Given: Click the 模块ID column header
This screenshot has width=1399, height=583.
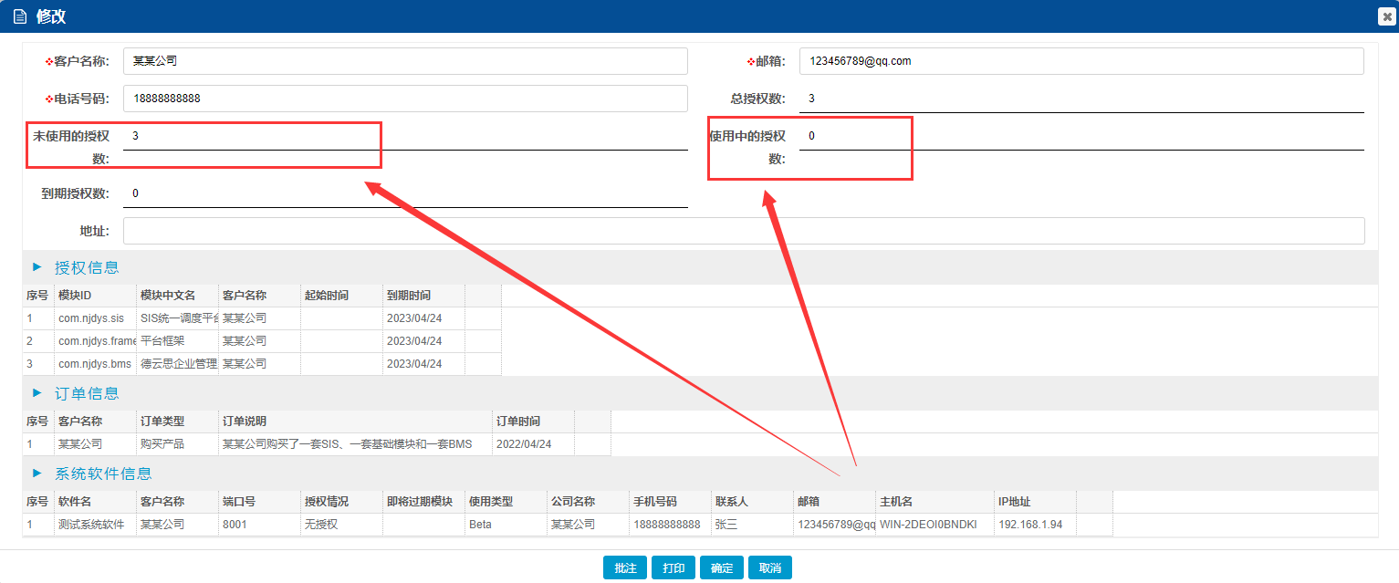Looking at the screenshot, I should pos(95,296).
